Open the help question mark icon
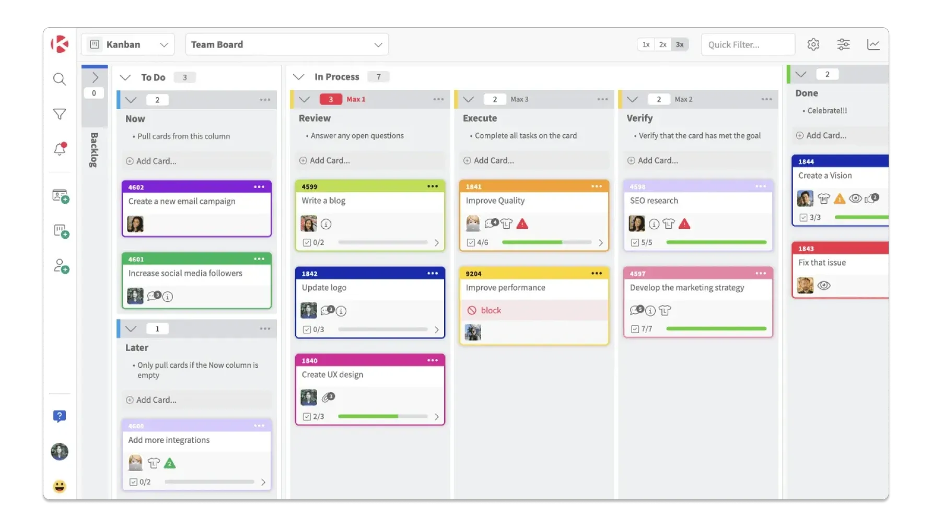 tap(60, 416)
